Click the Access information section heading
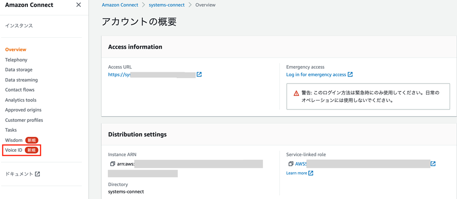This screenshot has height=199, width=457. pyautogui.click(x=135, y=47)
